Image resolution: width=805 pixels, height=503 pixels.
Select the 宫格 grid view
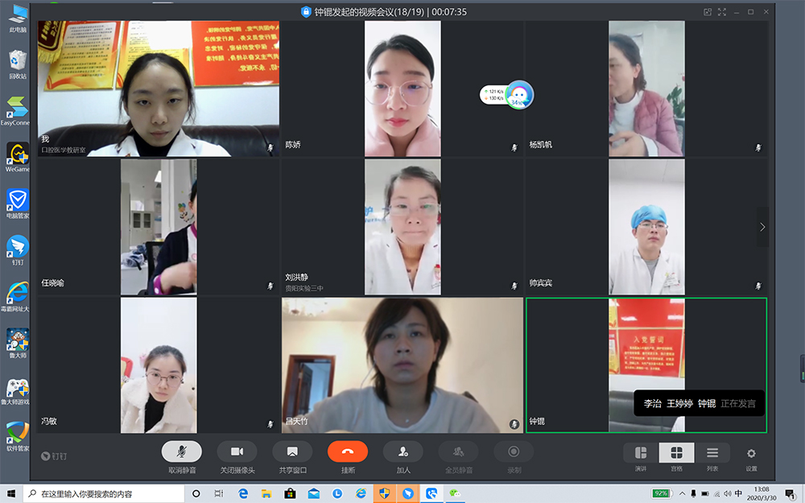676,453
